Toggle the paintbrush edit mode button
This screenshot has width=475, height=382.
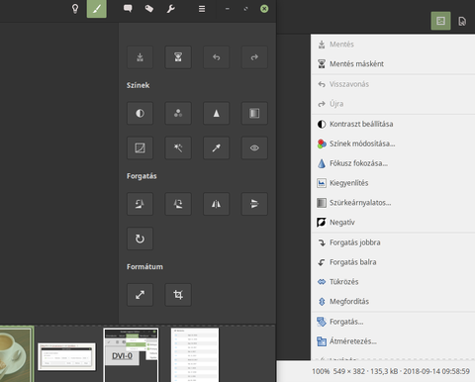97,9
